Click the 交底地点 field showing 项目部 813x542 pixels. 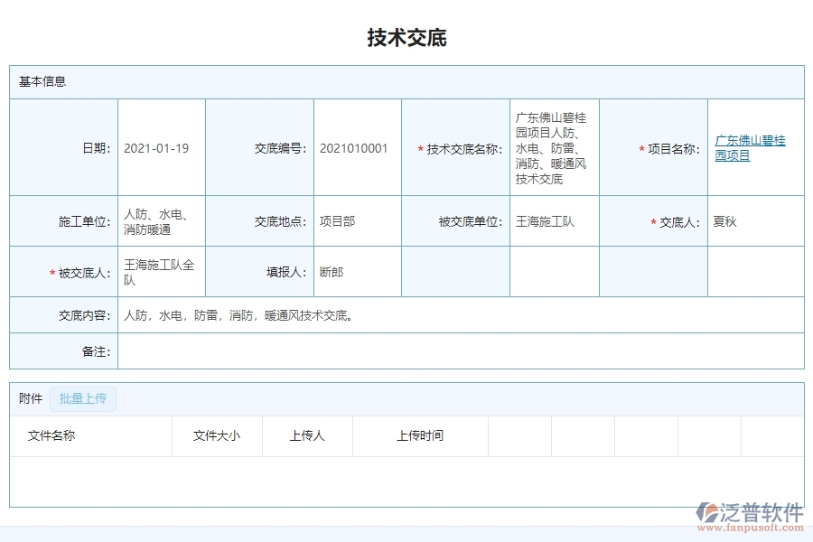(x=335, y=220)
